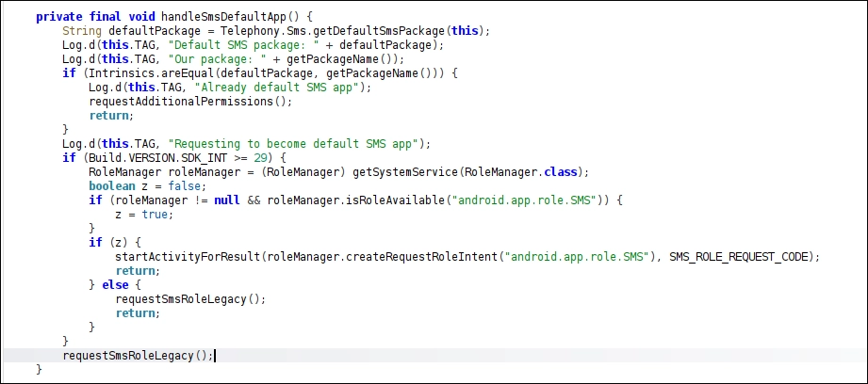868x384 pixels.
Task: Click requestAdditionalPermissions() call
Action: (x=188, y=102)
